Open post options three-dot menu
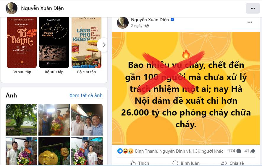Viewport: 262px width, 166px height. pyautogui.click(x=250, y=22)
